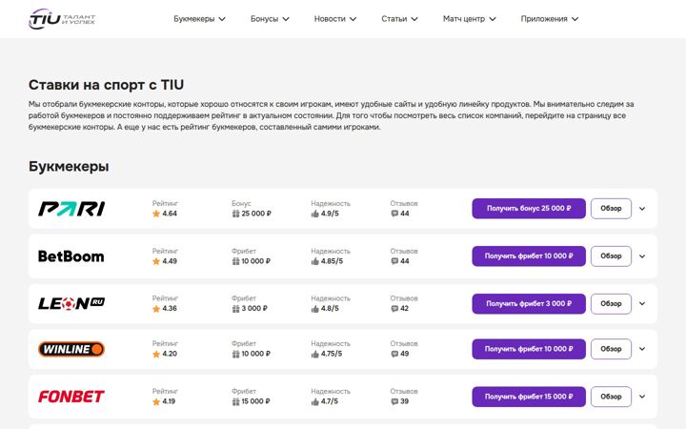Expand the PARI row details chevron
The image size is (686, 429).
tap(642, 209)
